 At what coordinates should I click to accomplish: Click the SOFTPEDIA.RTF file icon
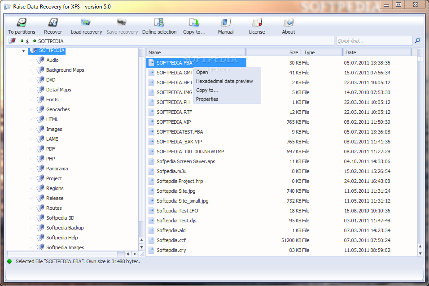tap(151, 112)
